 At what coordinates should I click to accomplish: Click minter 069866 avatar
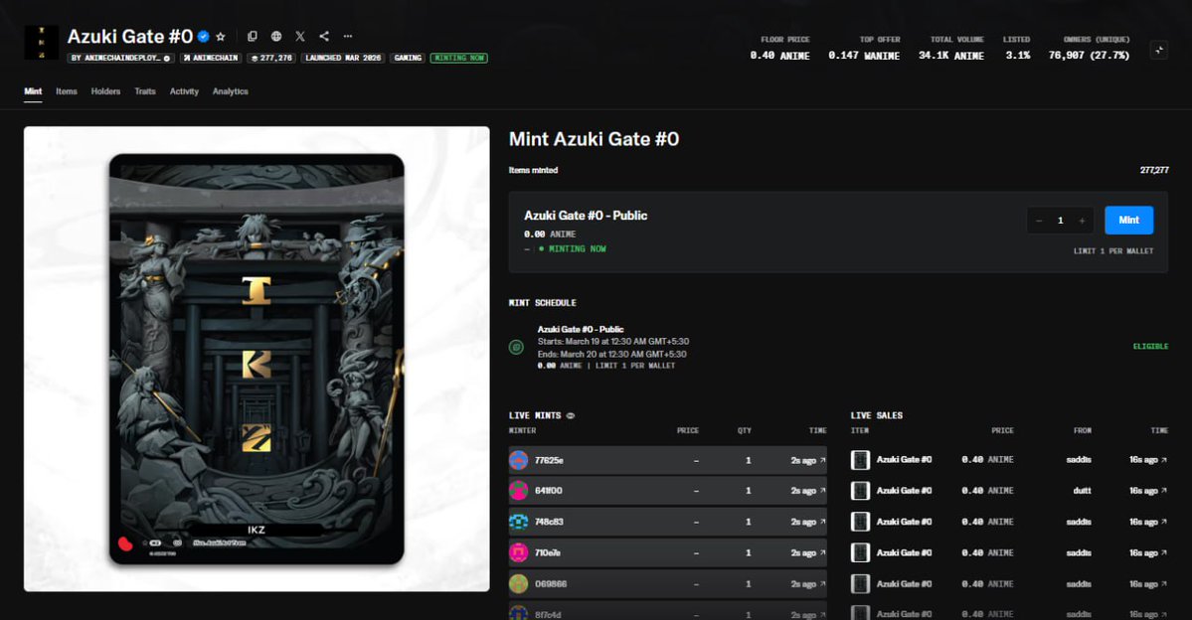tap(519, 583)
